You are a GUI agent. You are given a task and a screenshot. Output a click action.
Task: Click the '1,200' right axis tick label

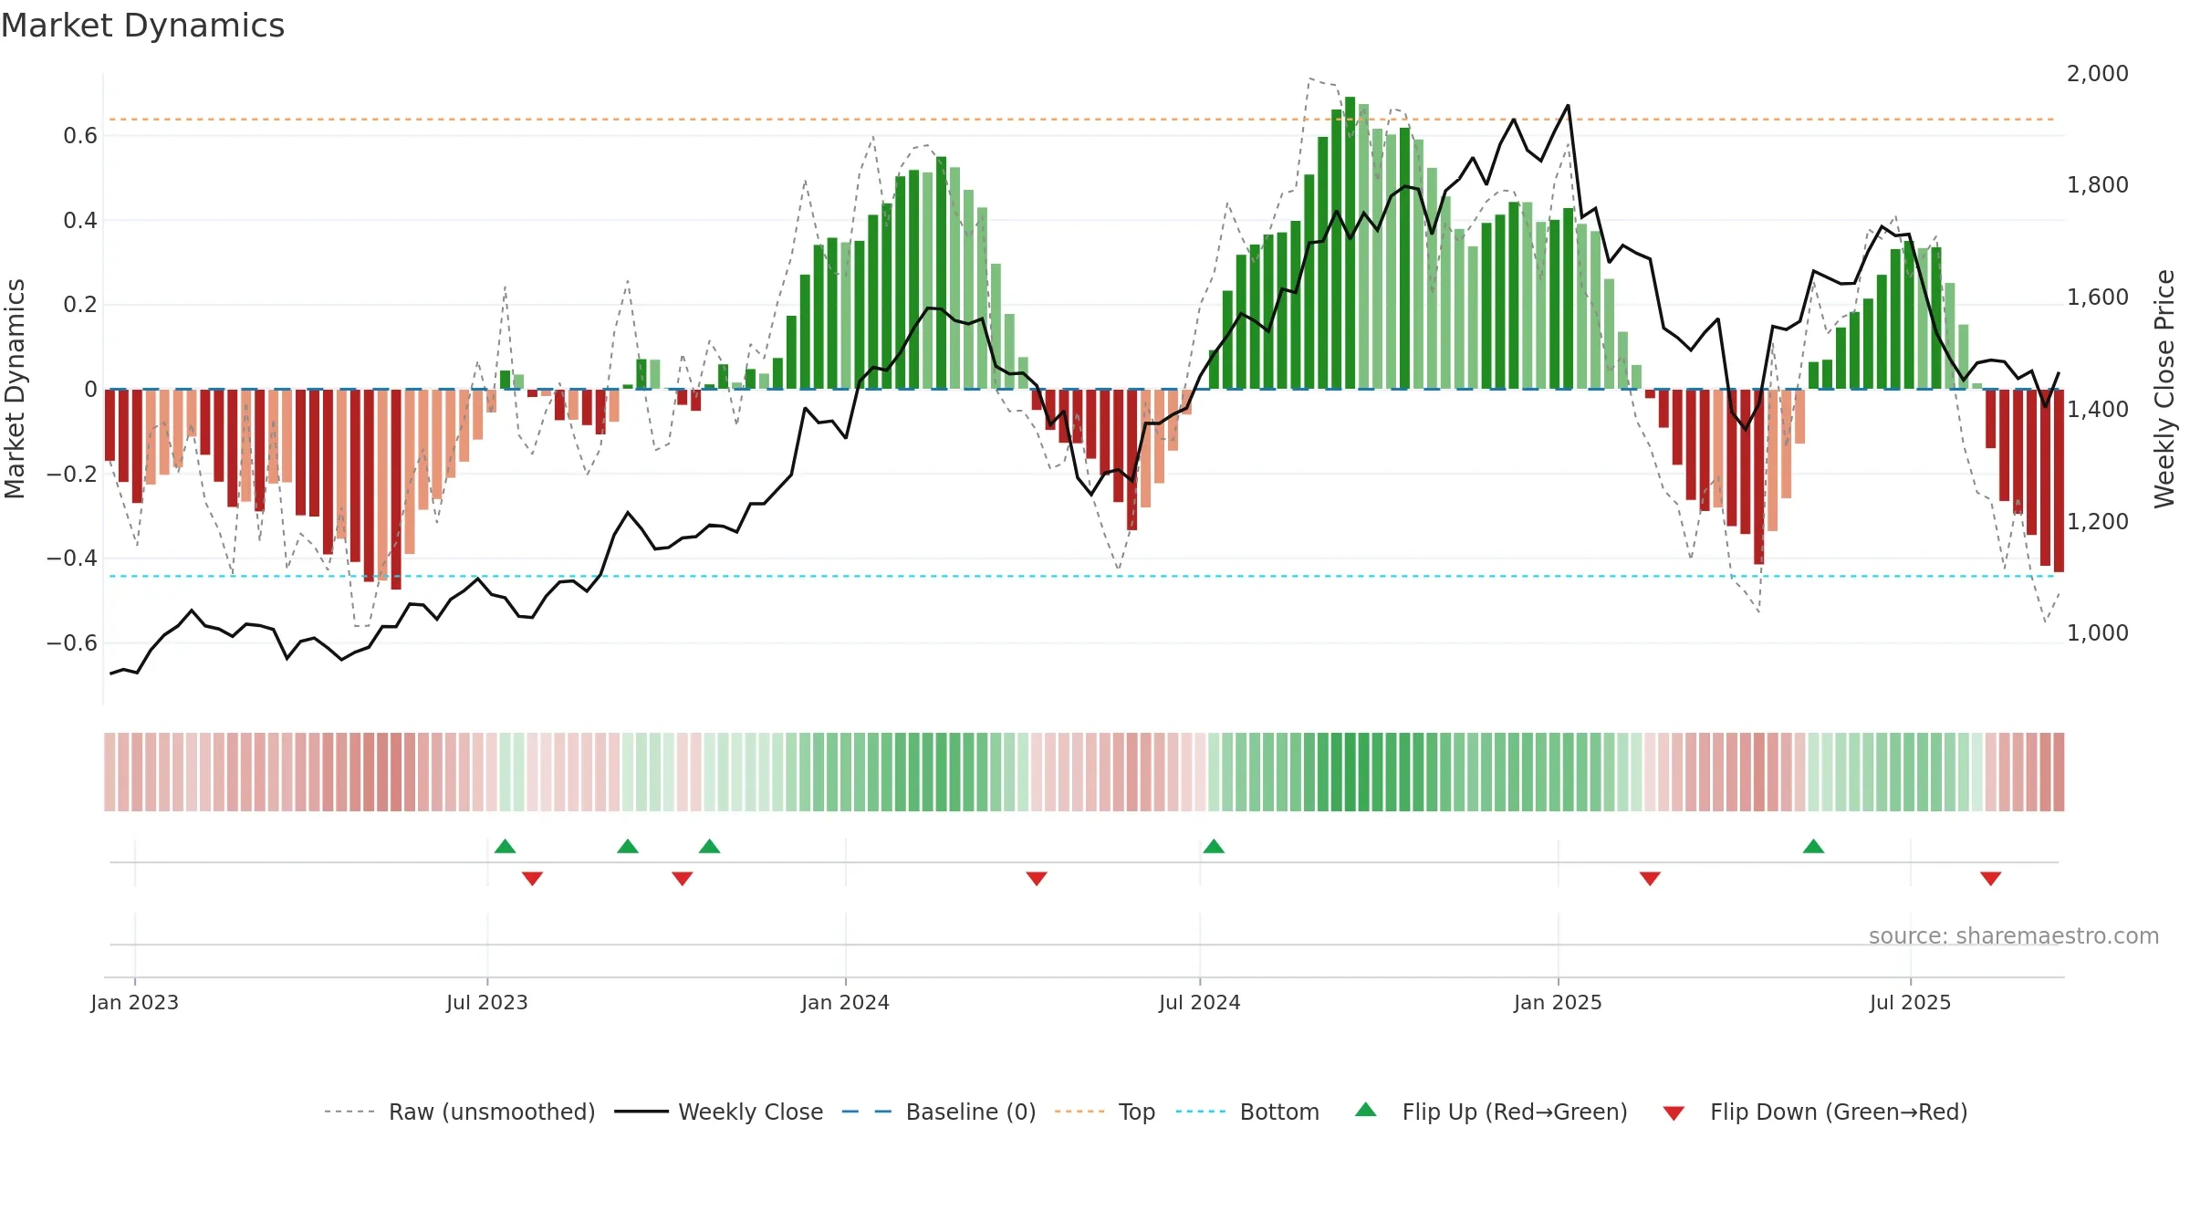(x=2098, y=521)
